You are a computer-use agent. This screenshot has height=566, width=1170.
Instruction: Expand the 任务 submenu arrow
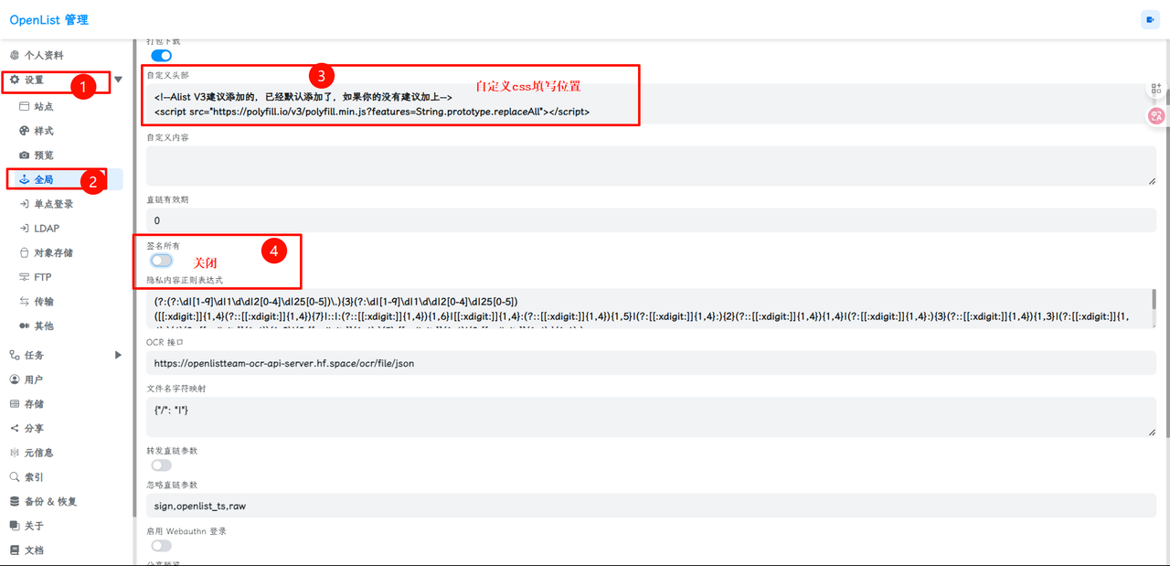[118, 355]
